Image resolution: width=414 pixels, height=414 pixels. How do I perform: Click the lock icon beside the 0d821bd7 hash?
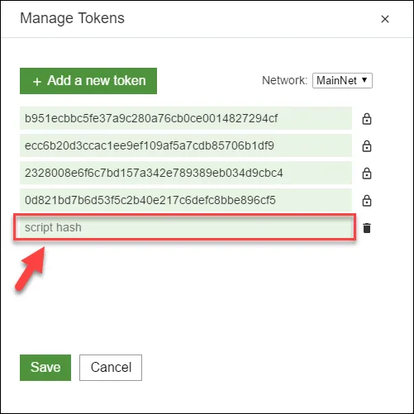coord(367,201)
